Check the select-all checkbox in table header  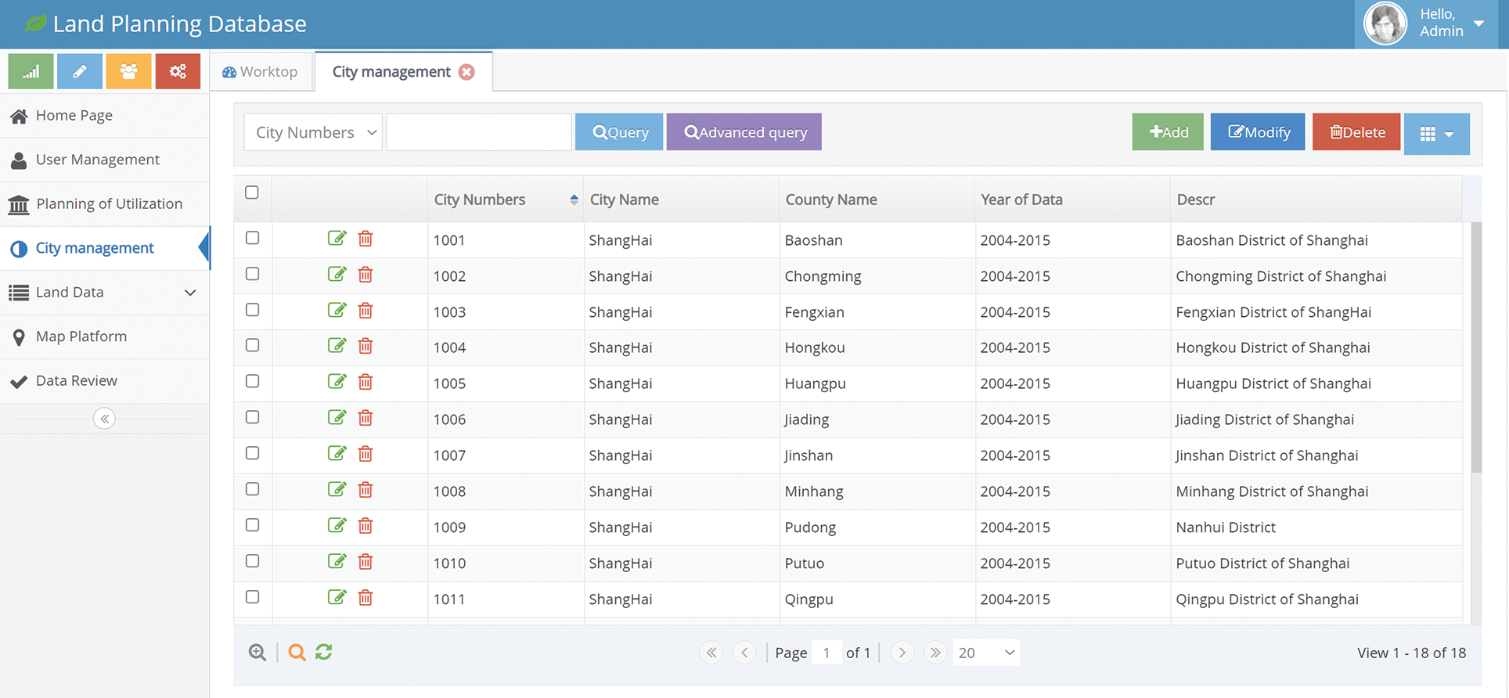tap(252, 192)
